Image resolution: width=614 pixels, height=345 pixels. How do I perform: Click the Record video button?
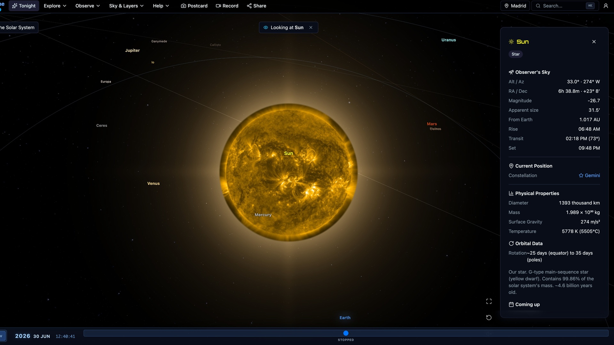click(x=227, y=6)
